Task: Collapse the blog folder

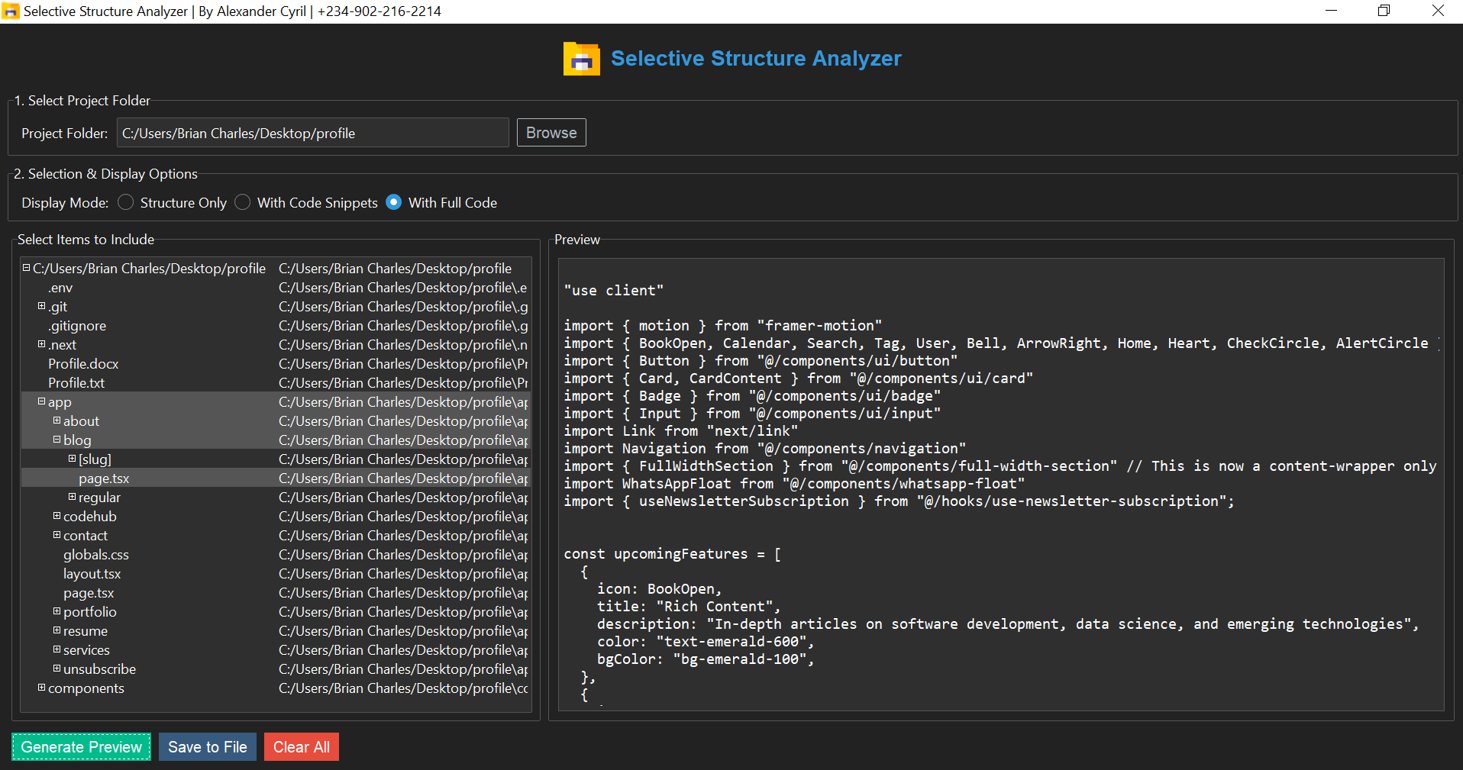Action: [x=57, y=440]
